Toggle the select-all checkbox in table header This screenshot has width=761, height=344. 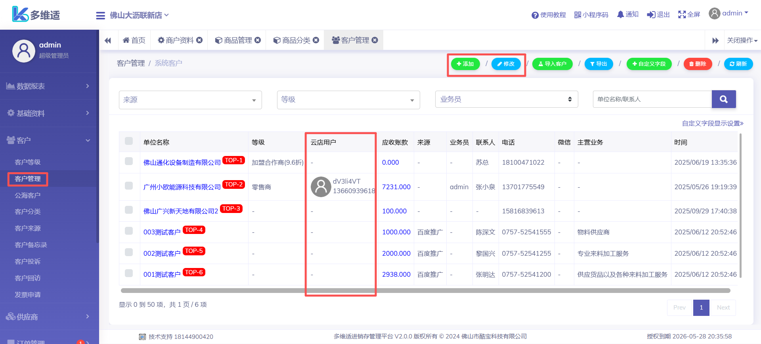click(129, 141)
